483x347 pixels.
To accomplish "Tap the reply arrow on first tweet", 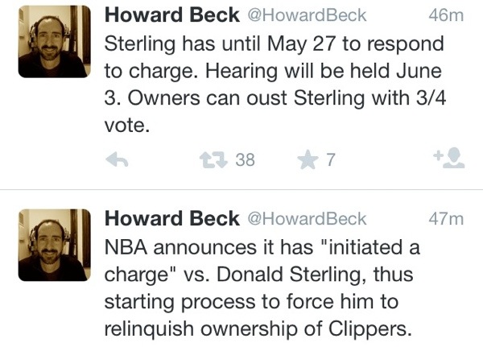I will [x=117, y=159].
